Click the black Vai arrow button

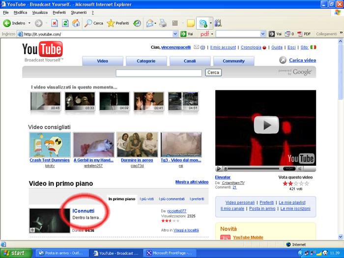click(275, 34)
